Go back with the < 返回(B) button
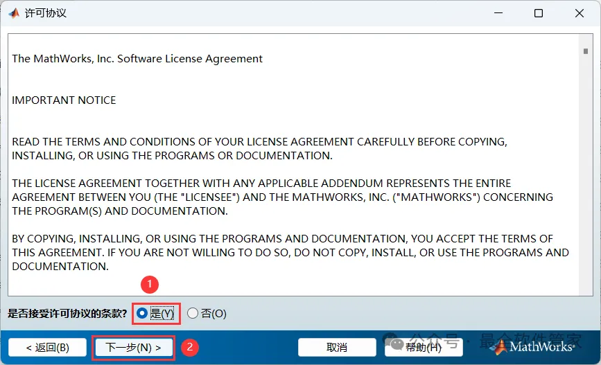The width and height of the screenshot is (601, 365). pos(48,348)
